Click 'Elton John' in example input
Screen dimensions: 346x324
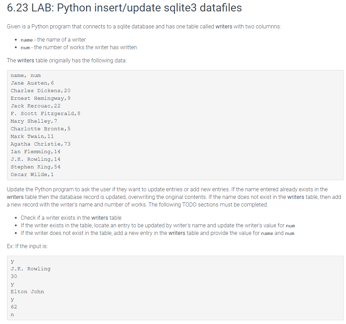click(27, 292)
